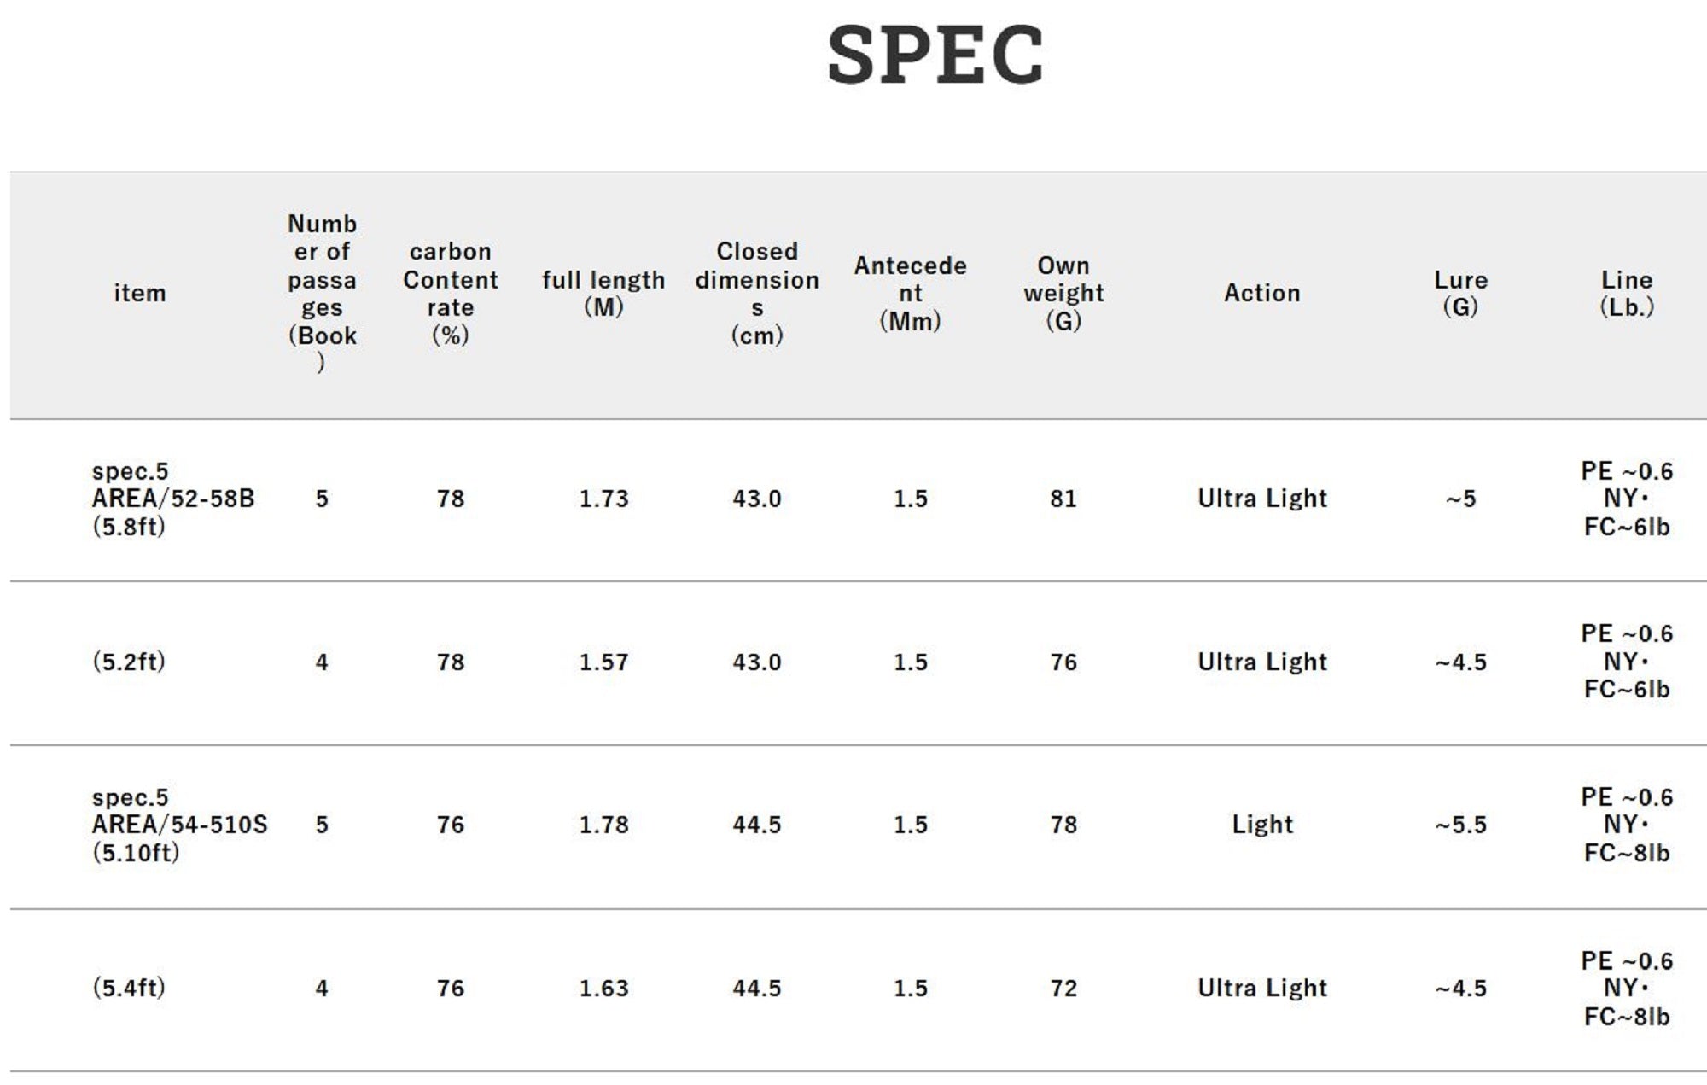Click the 1.63 full length value
1707x1085 pixels.
coord(603,988)
